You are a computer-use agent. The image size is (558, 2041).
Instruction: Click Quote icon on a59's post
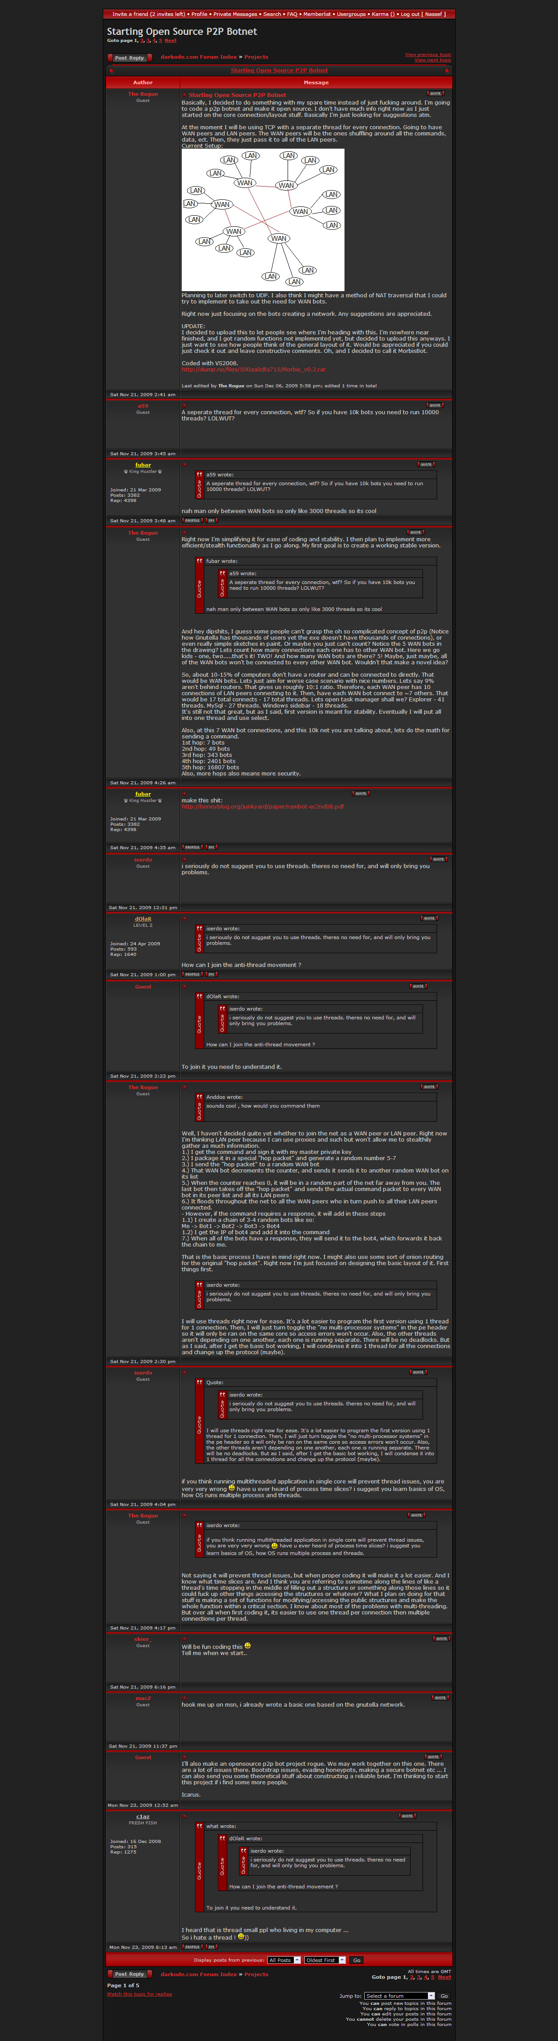[x=435, y=405]
